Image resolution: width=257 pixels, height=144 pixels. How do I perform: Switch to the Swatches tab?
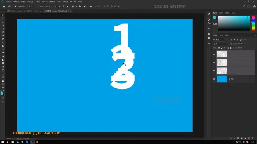coord(221,13)
